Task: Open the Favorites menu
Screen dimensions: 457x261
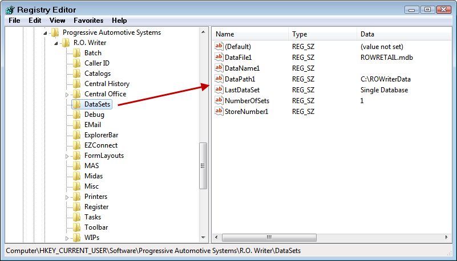Action: [x=88, y=20]
